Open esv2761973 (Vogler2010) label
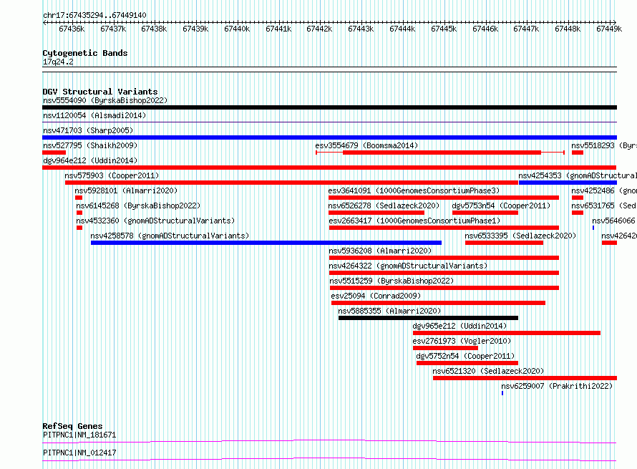 [462, 341]
